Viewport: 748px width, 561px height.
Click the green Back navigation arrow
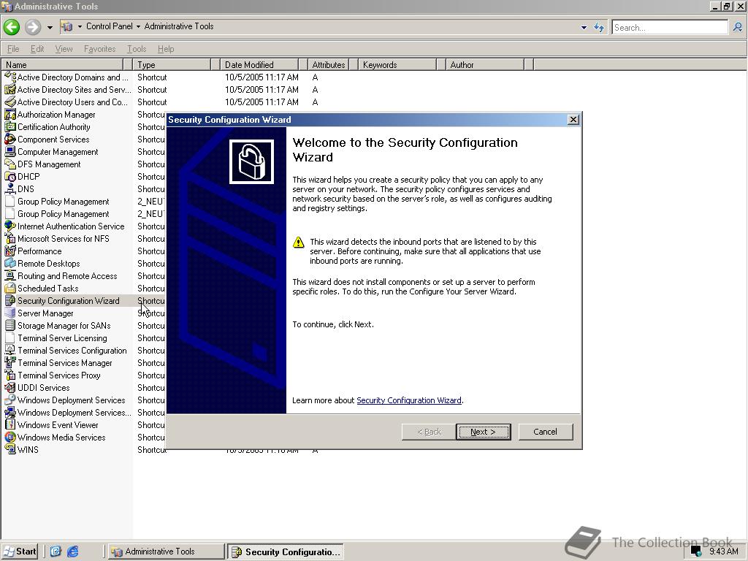pos(12,27)
